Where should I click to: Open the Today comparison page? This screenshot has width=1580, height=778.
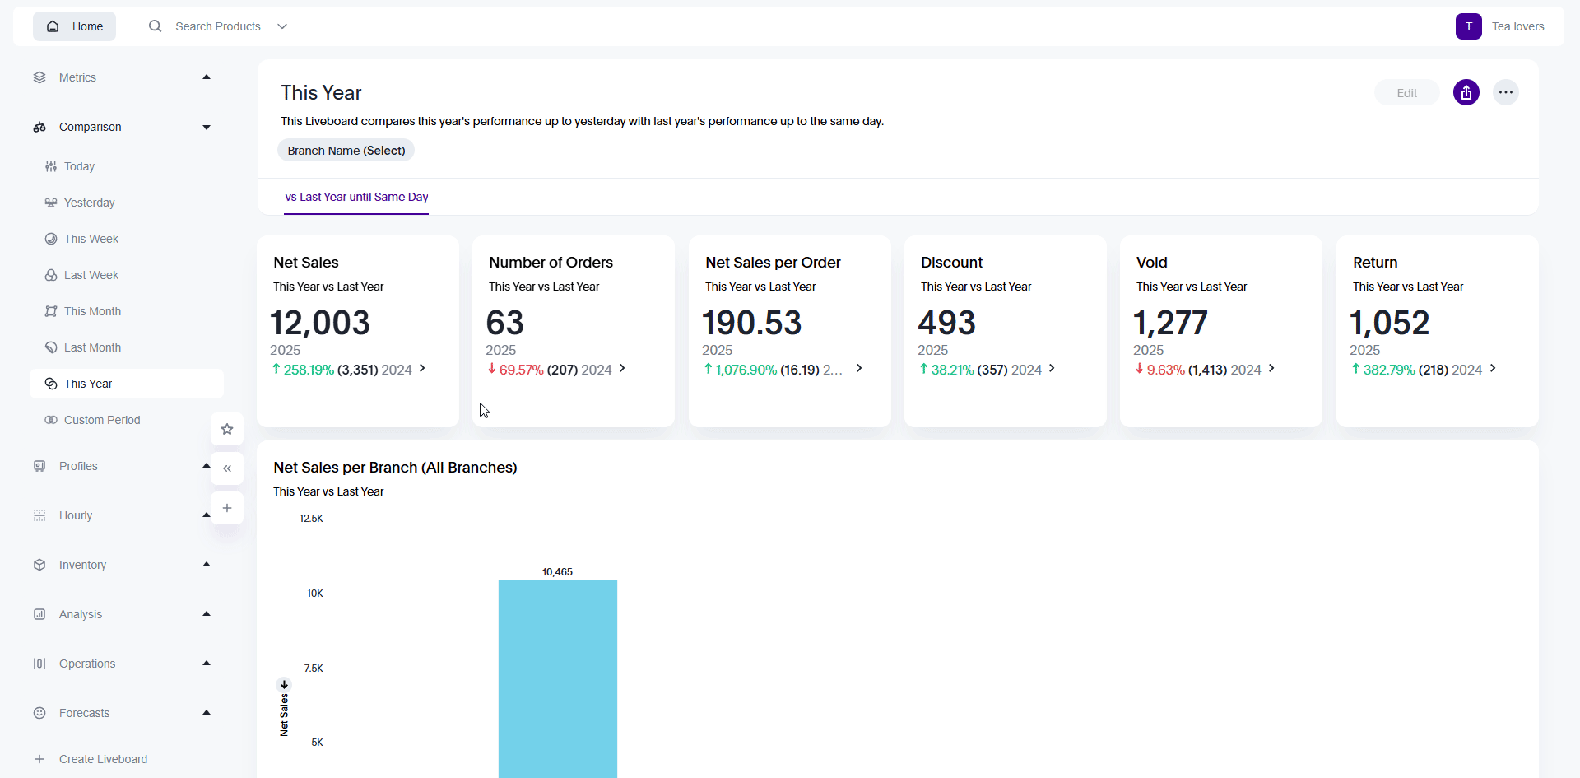pos(79,166)
